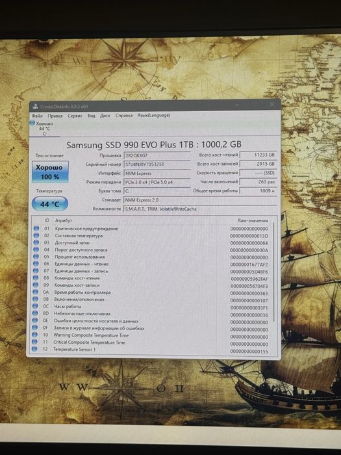Click status icon of attribute 0A Время работы контроллера
The height and width of the screenshot is (455, 341).
coord(35,292)
